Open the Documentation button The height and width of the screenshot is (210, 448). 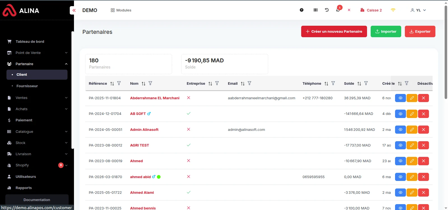37,200
